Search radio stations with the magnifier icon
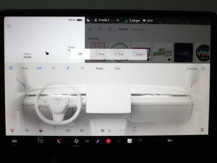The image size is (217, 163). (100, 29)
